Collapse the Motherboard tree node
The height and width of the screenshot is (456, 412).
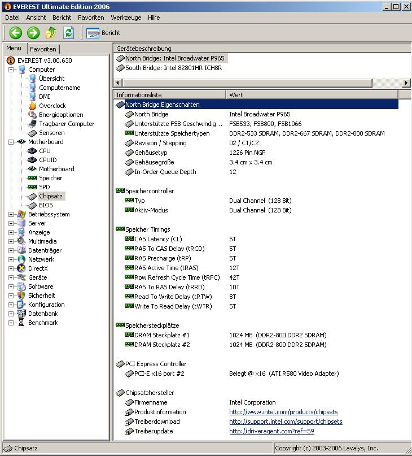coord(11,142)
